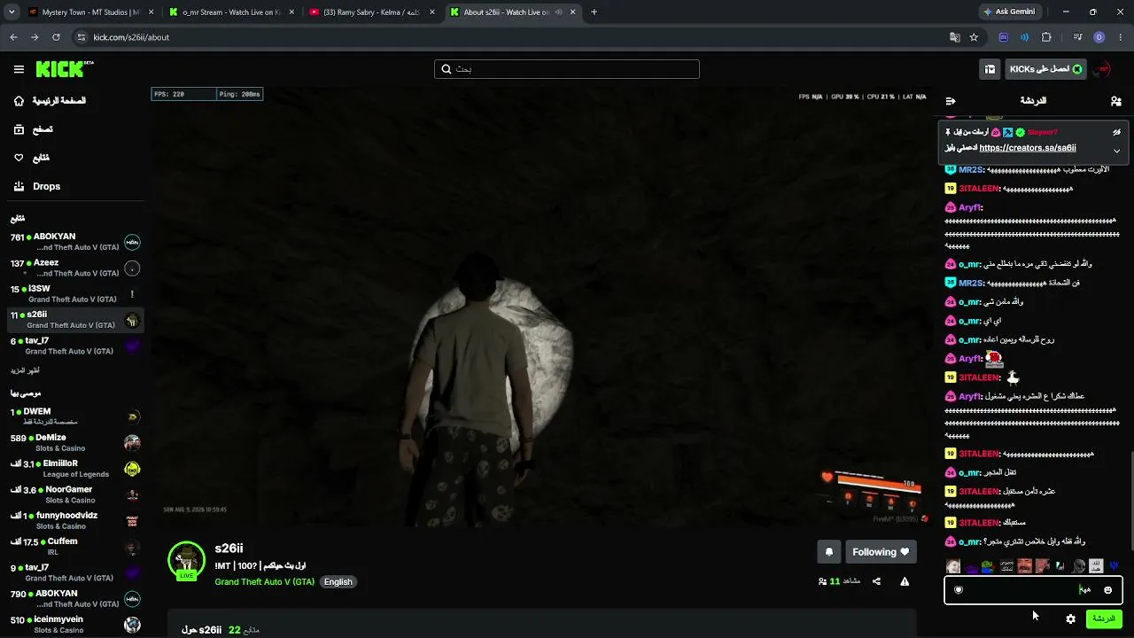Collapse the chat panel with the arrow icon
This screenshot has height=638, width=1134.
pos(951,101)
